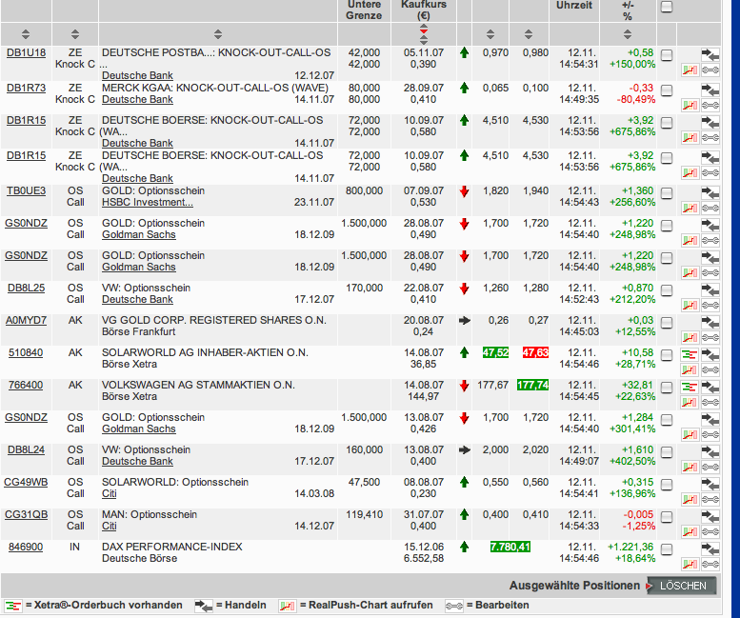Select the DAX 846900 row checkbox
740x618 pixels.
(x=667, y=549)
